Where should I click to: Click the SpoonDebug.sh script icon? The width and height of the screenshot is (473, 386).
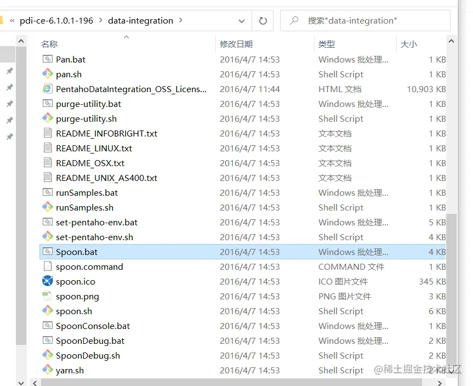47,355
